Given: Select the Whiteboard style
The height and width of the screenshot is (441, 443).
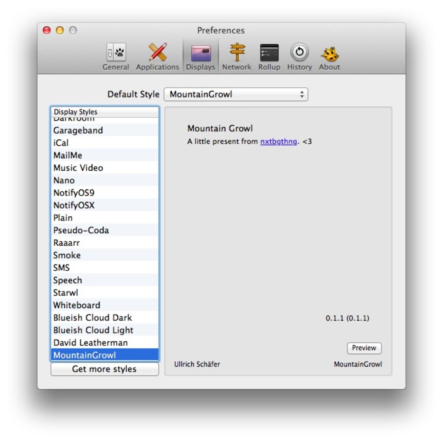Looking at the screenshot, I should [x=76, y=305].
